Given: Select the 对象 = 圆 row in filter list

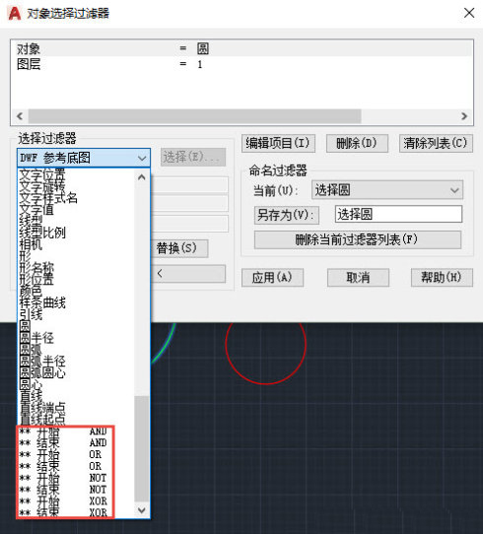Looking at the screenshot, I should (x=241, y=49).
